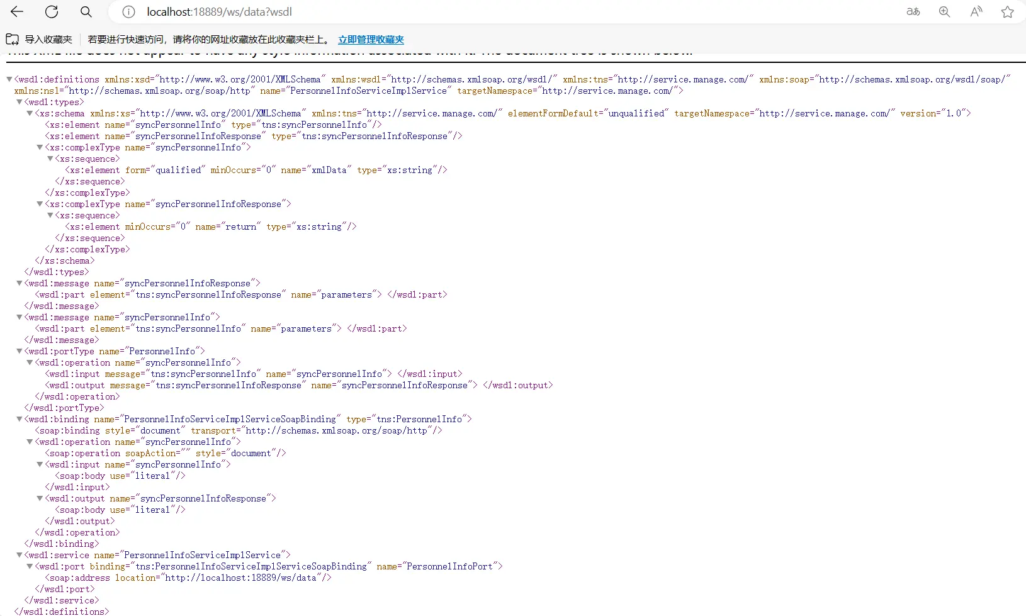Collapse the wsdl:definitions root node
Image resolution: width=1026 pixels, height=616 pixels.
click(x=9, y=79)
